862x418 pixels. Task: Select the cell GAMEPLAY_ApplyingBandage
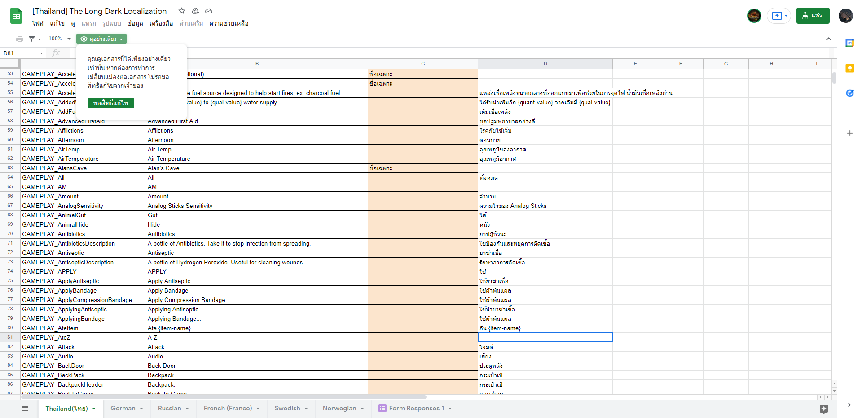(83, 319)
